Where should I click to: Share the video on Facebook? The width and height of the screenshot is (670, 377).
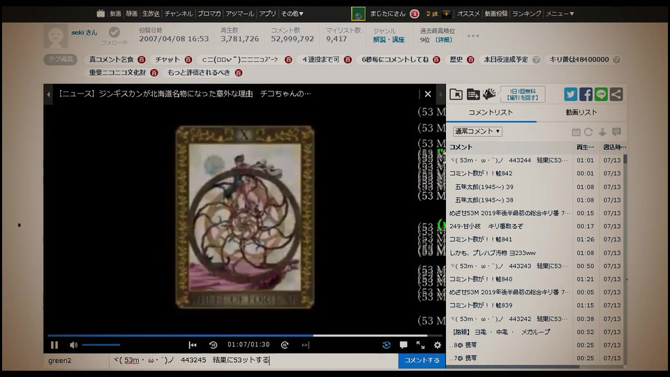586,94
